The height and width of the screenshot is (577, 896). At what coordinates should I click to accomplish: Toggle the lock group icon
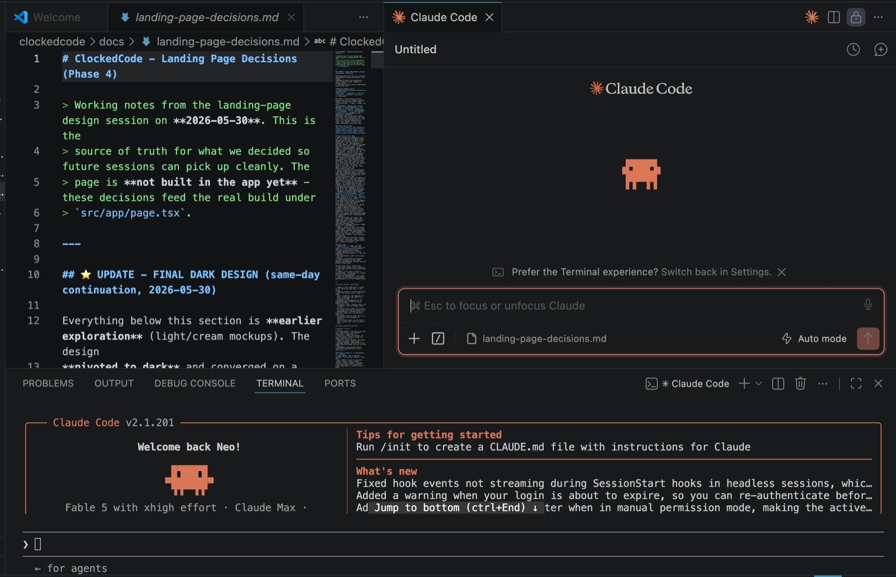coord(856,17)
